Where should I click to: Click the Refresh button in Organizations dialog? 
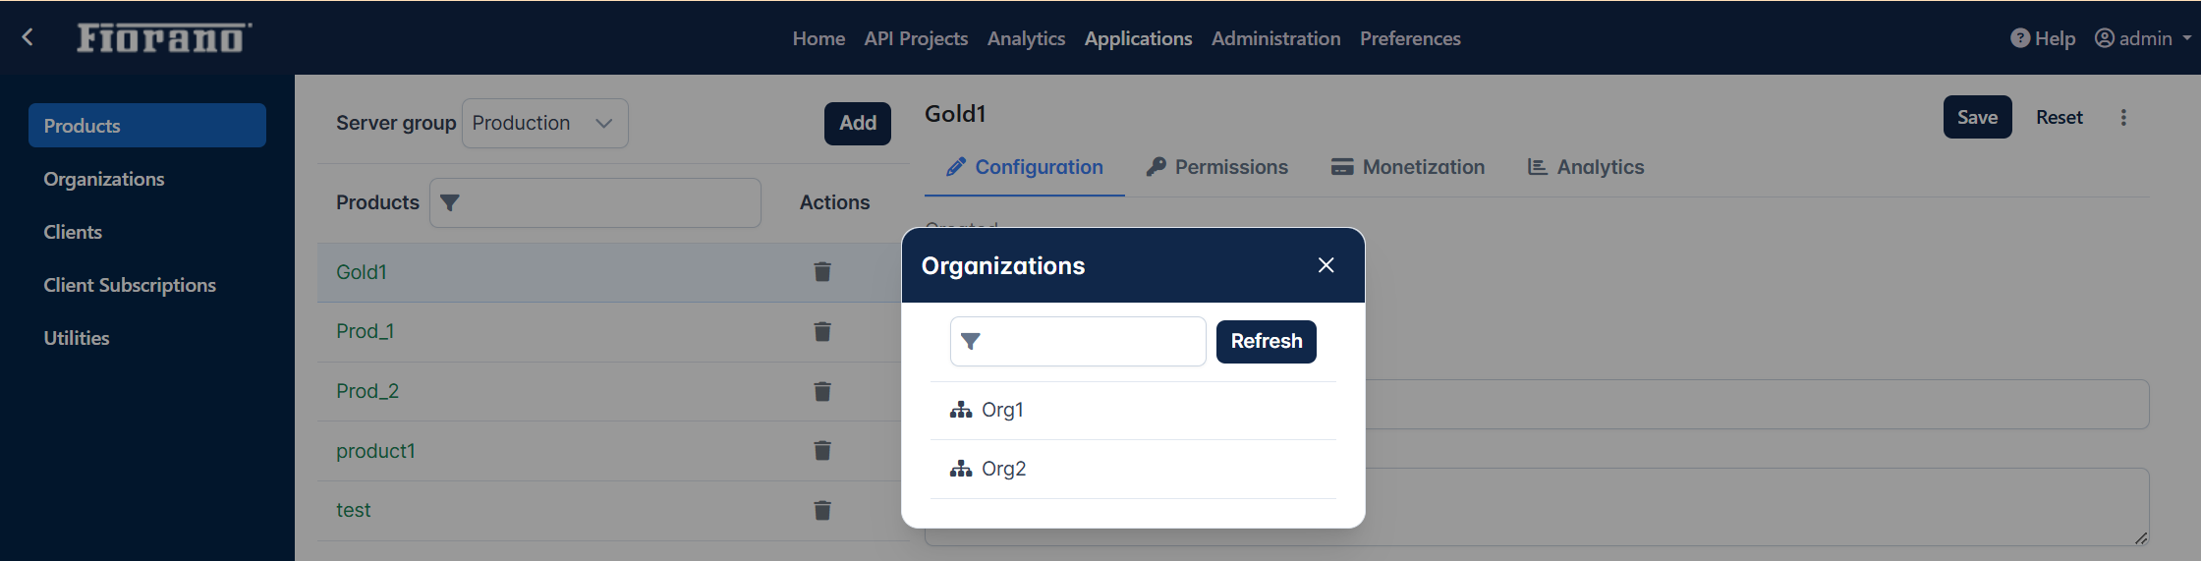tap(1267, 342)
